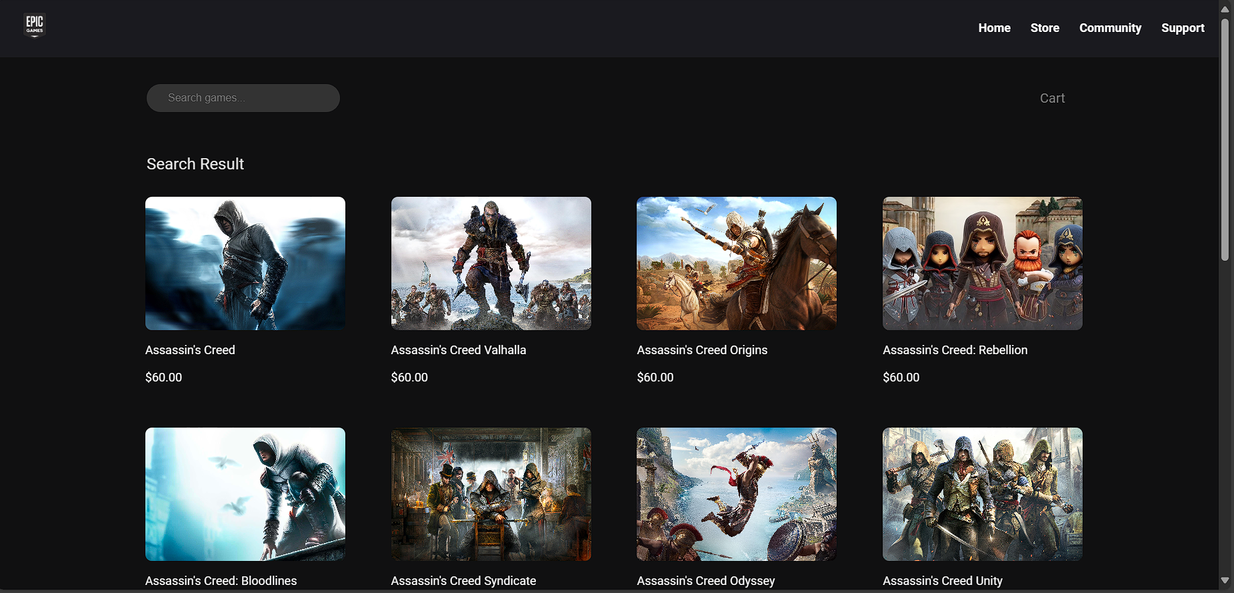Click the $60.00 price under Rebellion
This screenshot has width=1234, height=593.
[x=901, y=378]
